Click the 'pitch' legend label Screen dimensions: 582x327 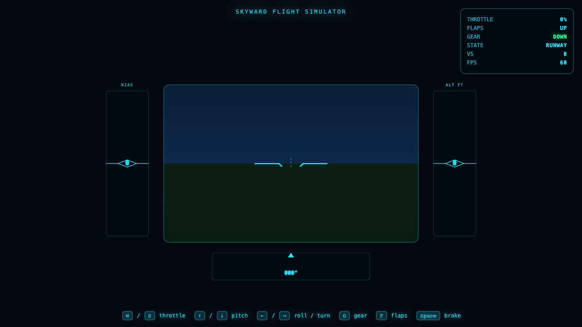[x=240, y=316]
